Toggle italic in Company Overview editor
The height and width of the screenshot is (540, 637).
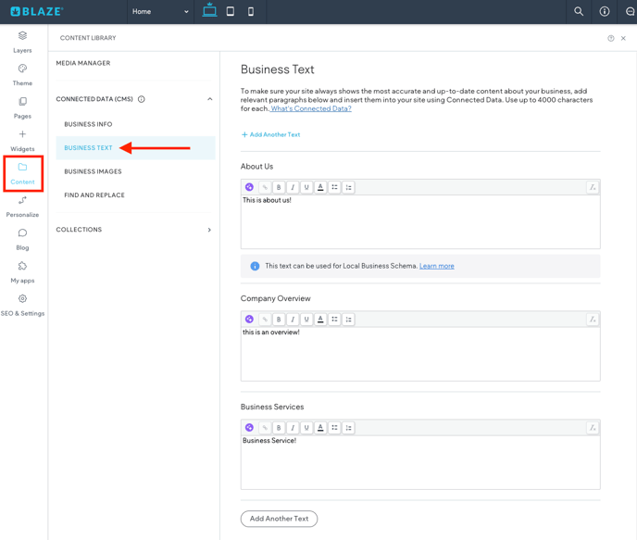293,320
